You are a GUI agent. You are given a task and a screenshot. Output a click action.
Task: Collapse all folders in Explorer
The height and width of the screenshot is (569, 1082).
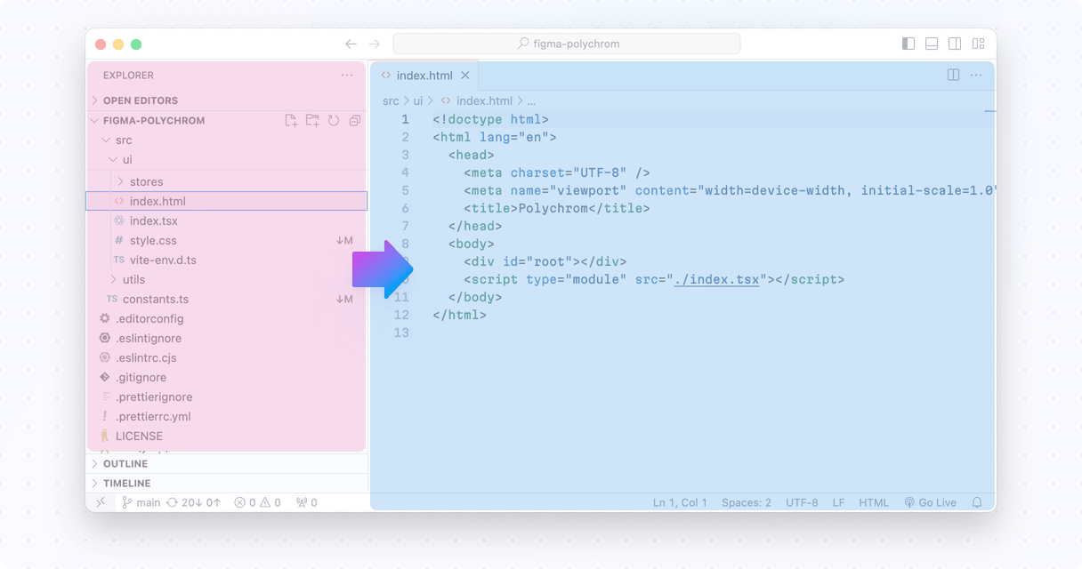click(355, 121)
